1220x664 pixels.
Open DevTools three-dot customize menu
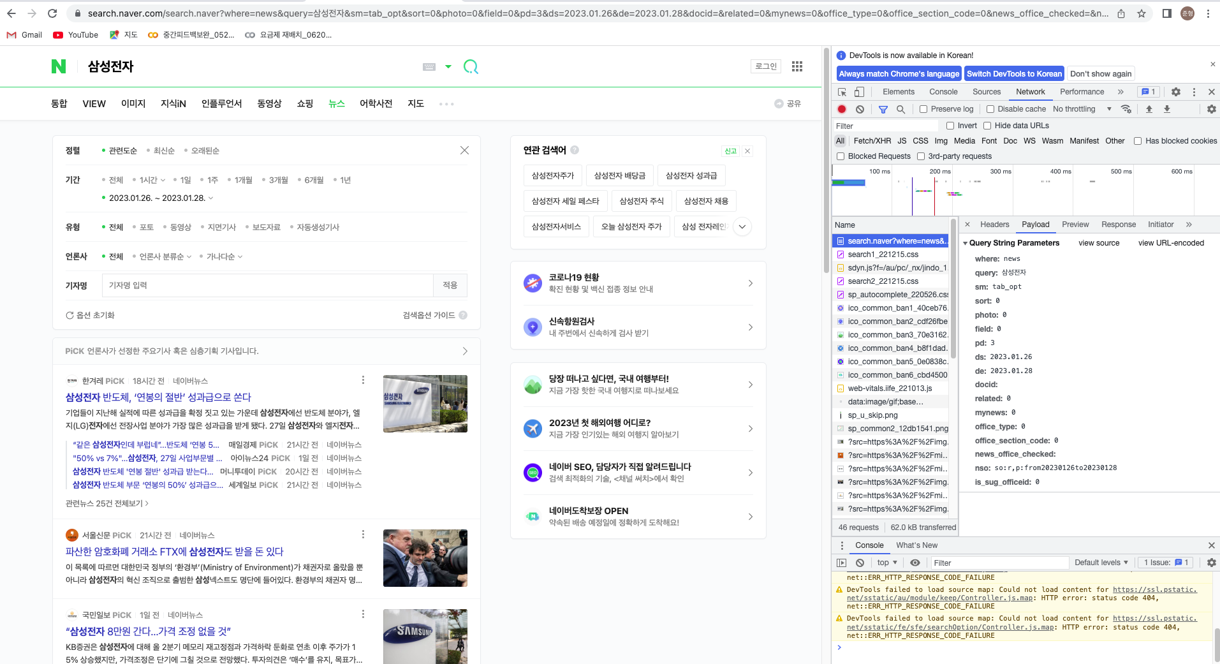(1194, 92)
